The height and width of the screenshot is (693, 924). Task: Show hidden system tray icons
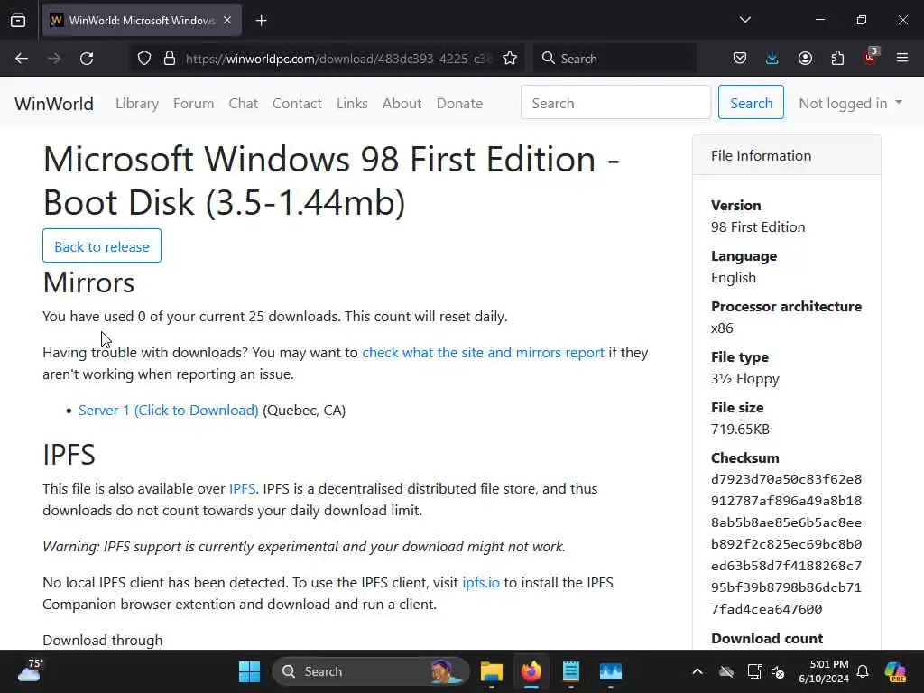[x=698, y=671]
